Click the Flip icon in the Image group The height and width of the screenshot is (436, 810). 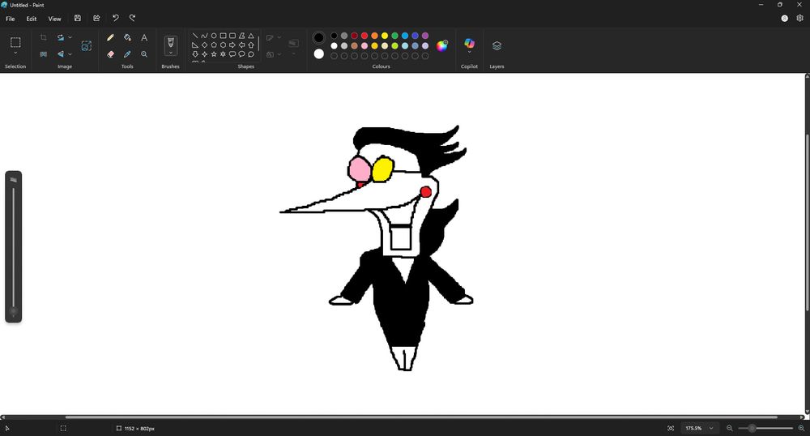click(61, 53)
